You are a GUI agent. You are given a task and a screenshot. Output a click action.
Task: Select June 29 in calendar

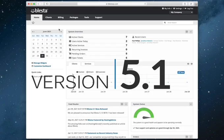point(42,56)
